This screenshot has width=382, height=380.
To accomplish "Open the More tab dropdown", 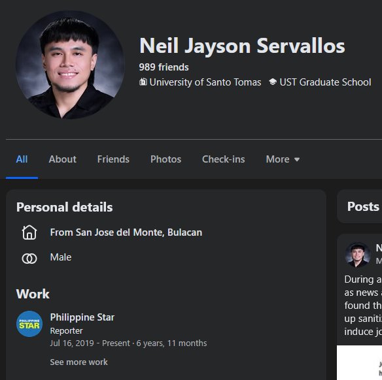I will 283,159.
